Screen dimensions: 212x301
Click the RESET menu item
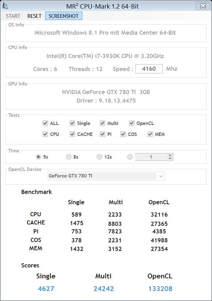(34, 16)
